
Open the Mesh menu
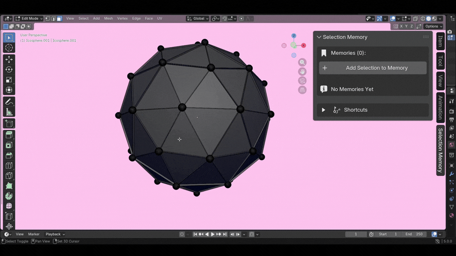(108, 18)
